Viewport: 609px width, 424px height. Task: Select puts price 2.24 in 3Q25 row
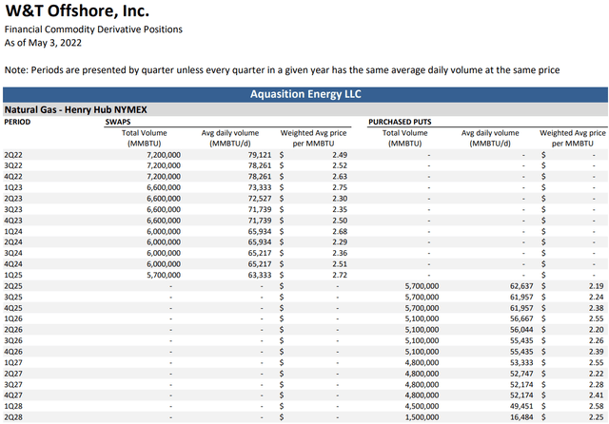tap(596, 297)
